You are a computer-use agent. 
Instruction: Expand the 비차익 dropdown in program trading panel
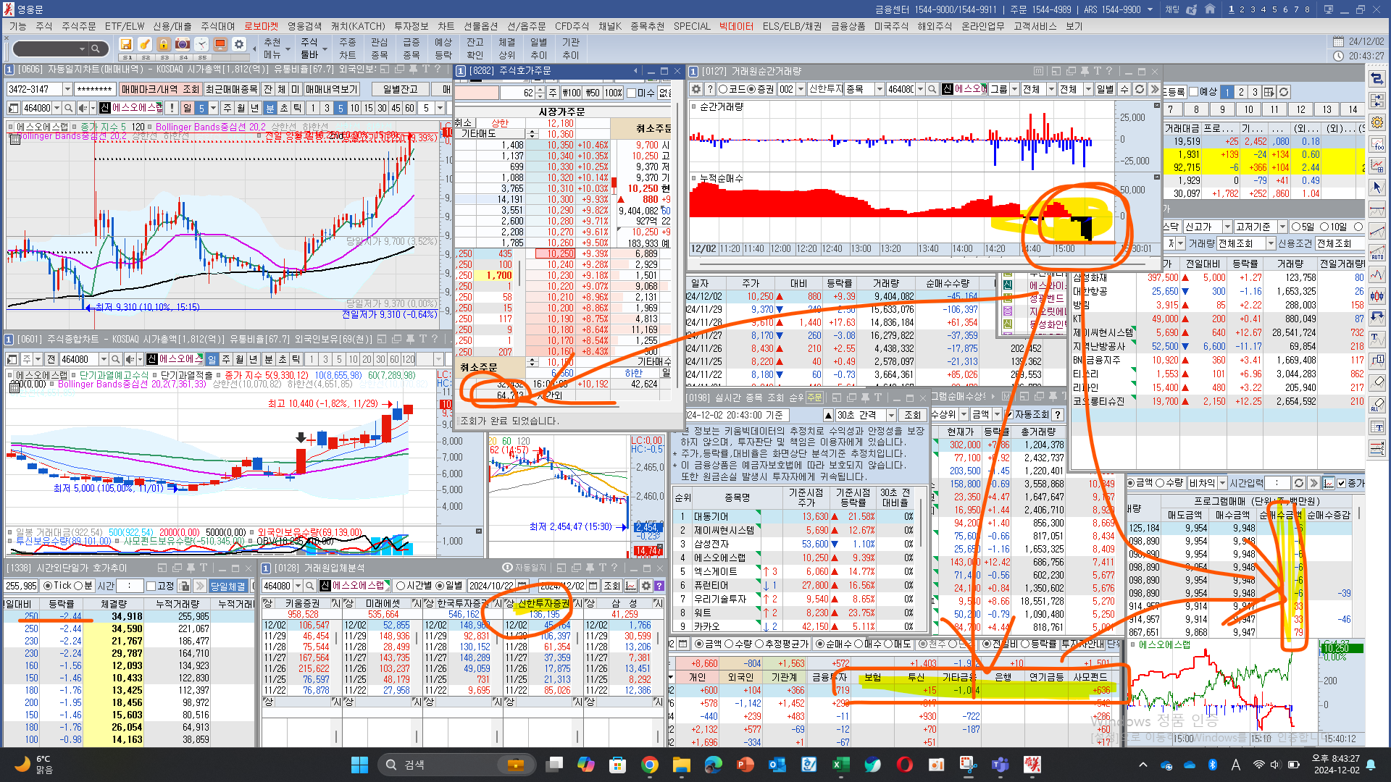pos(1222,483)
